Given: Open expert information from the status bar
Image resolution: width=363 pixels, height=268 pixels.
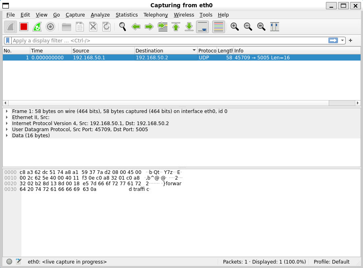Looking at the screenshot, I should tap(8, 262).
